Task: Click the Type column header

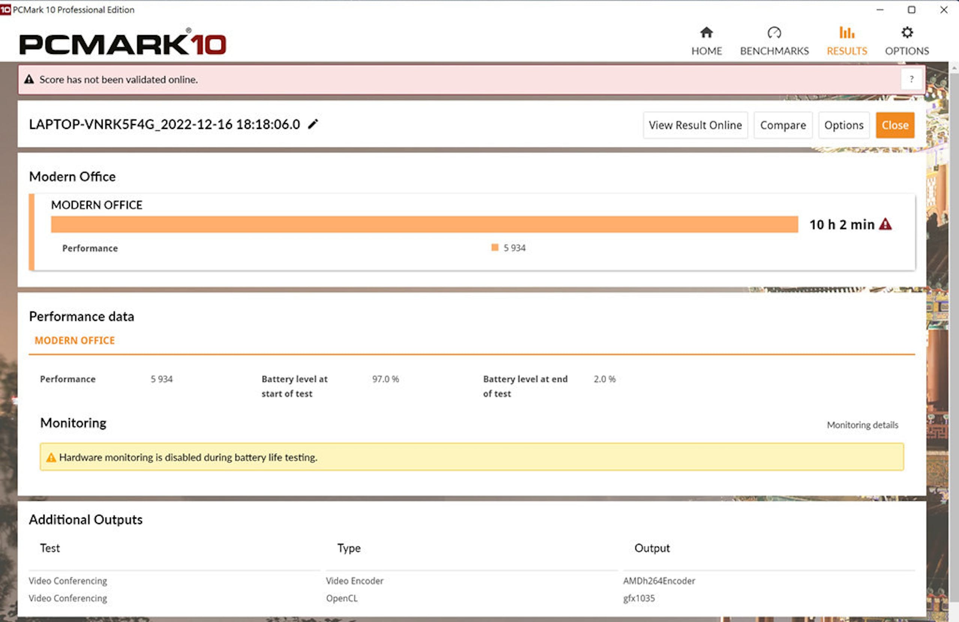Action: pos(349,548)
